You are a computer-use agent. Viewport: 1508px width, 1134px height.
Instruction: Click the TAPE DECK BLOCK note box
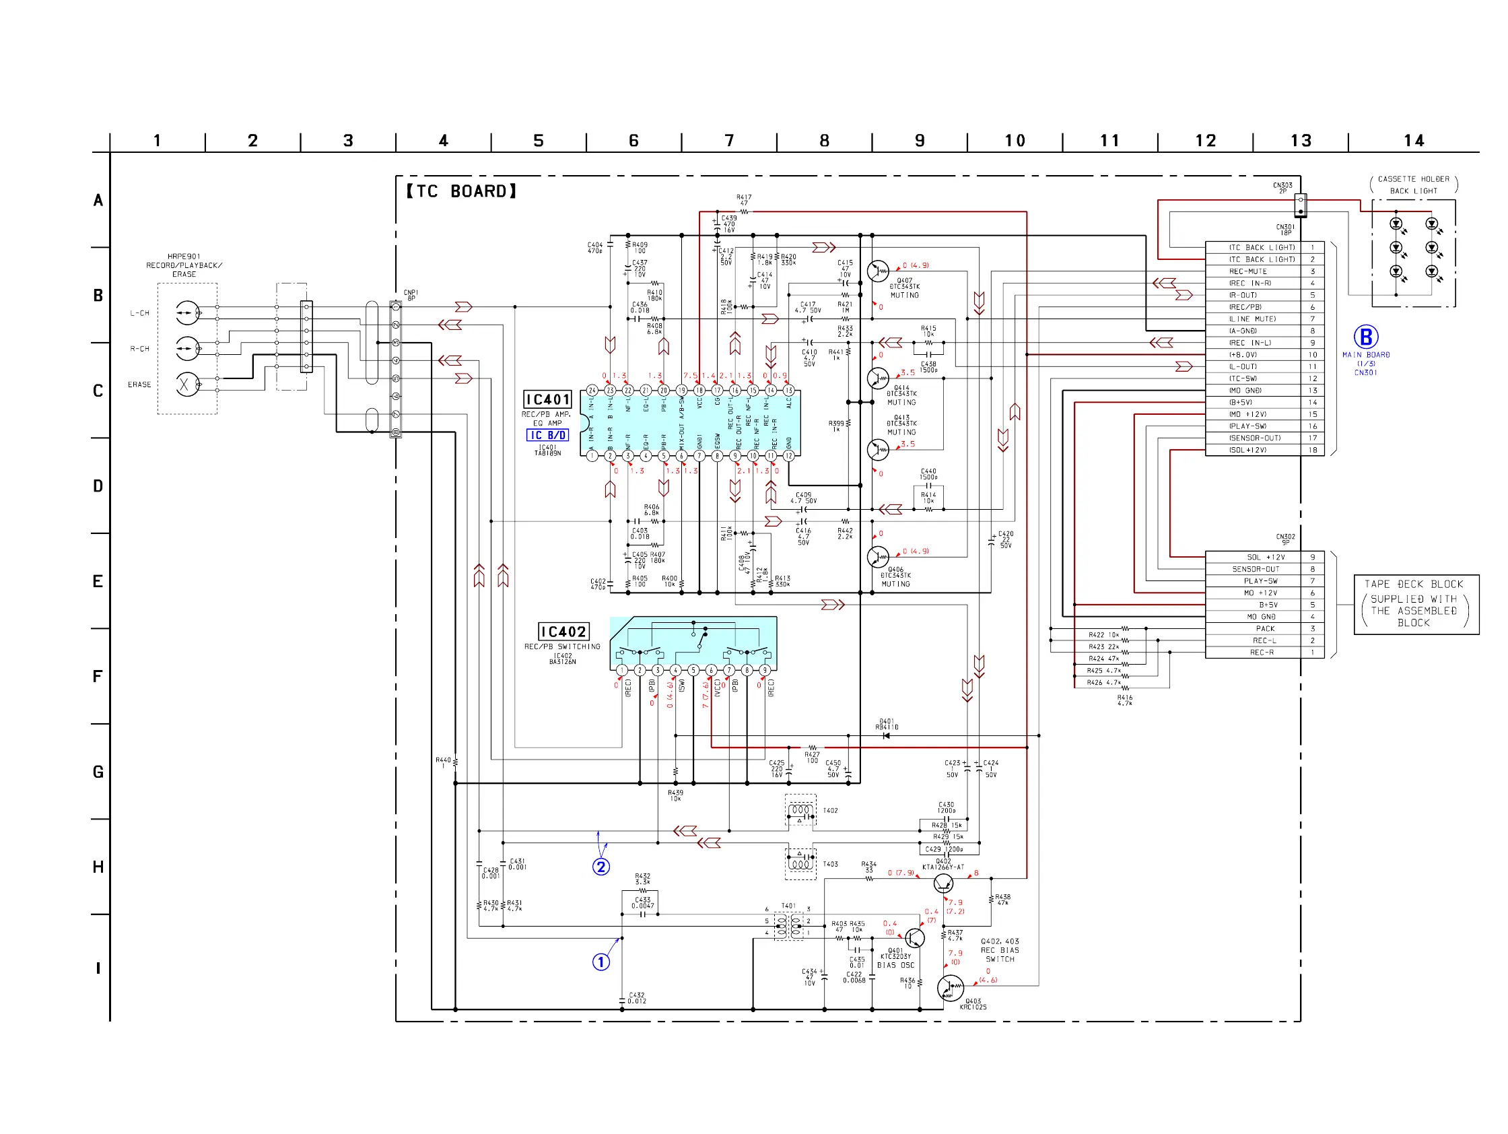(x=1415, y=604)
